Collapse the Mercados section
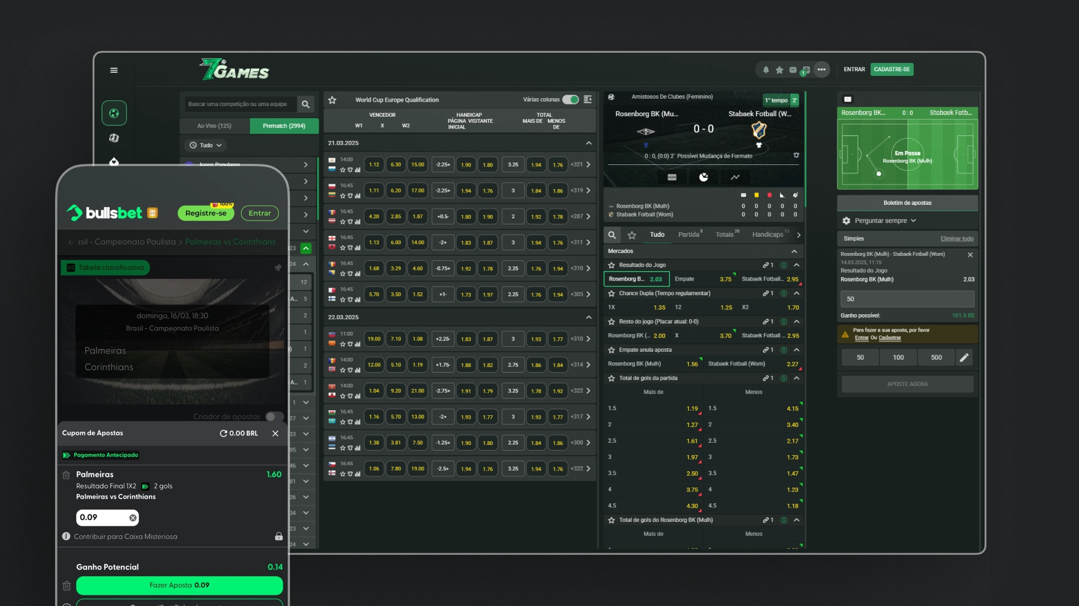Image resolution: width=1079 pixels, height=606 pixels. 794,251
